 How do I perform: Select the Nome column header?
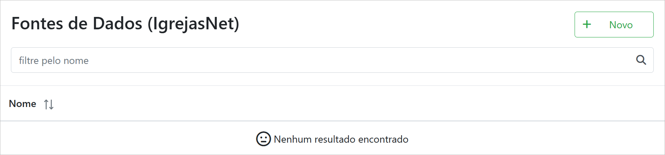tap(23, 104)
